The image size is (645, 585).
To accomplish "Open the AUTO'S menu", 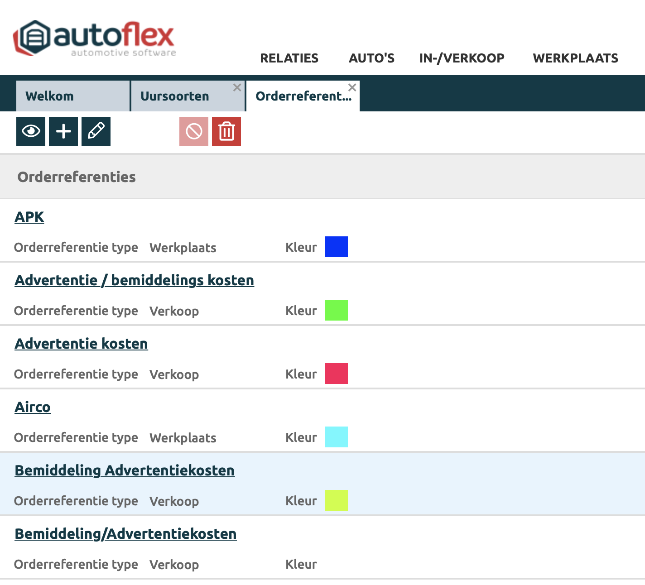I will point(371,58).
